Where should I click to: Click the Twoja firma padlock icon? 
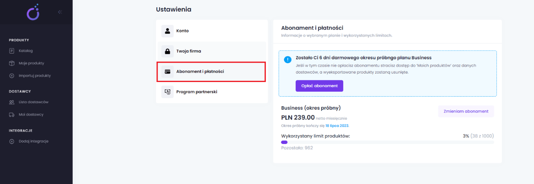click(167, 51)
